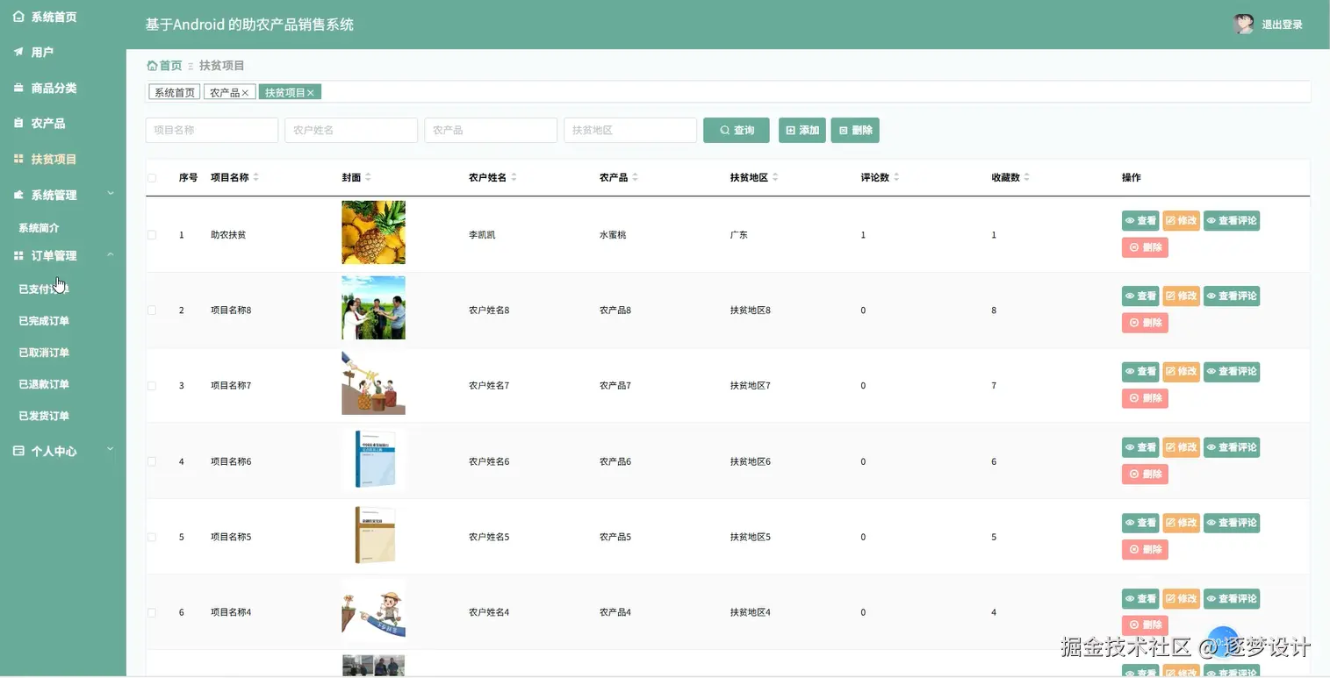Click the thumbs-up icon next to 系统管理

click(x=18, y=195)
